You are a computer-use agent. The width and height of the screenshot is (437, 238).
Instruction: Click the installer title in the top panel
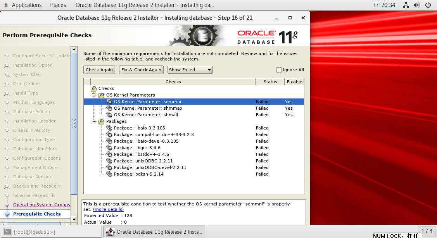[x=145, y=5]
